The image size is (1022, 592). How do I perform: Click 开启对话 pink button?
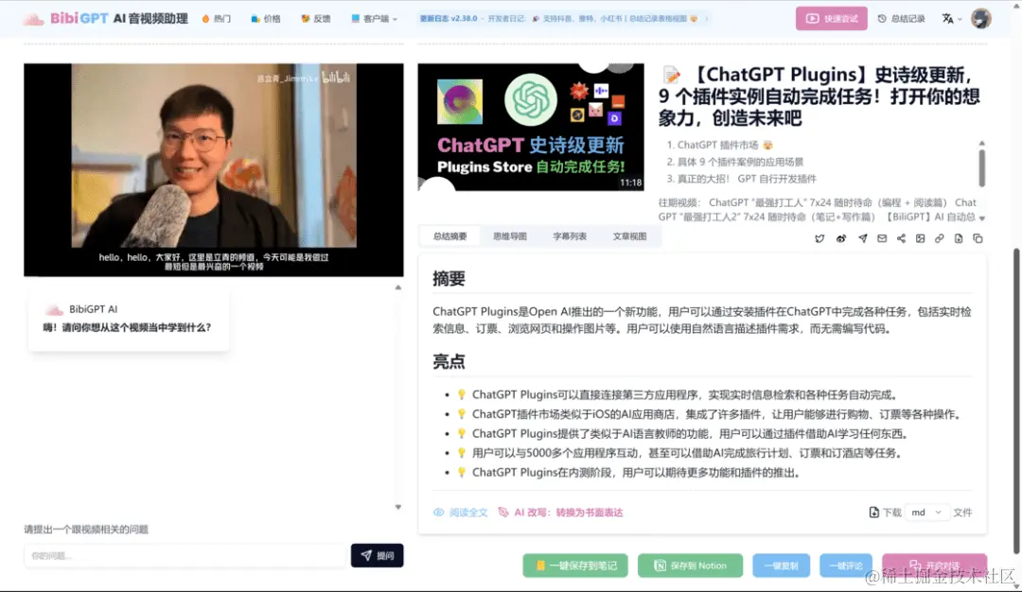(935, 566)
